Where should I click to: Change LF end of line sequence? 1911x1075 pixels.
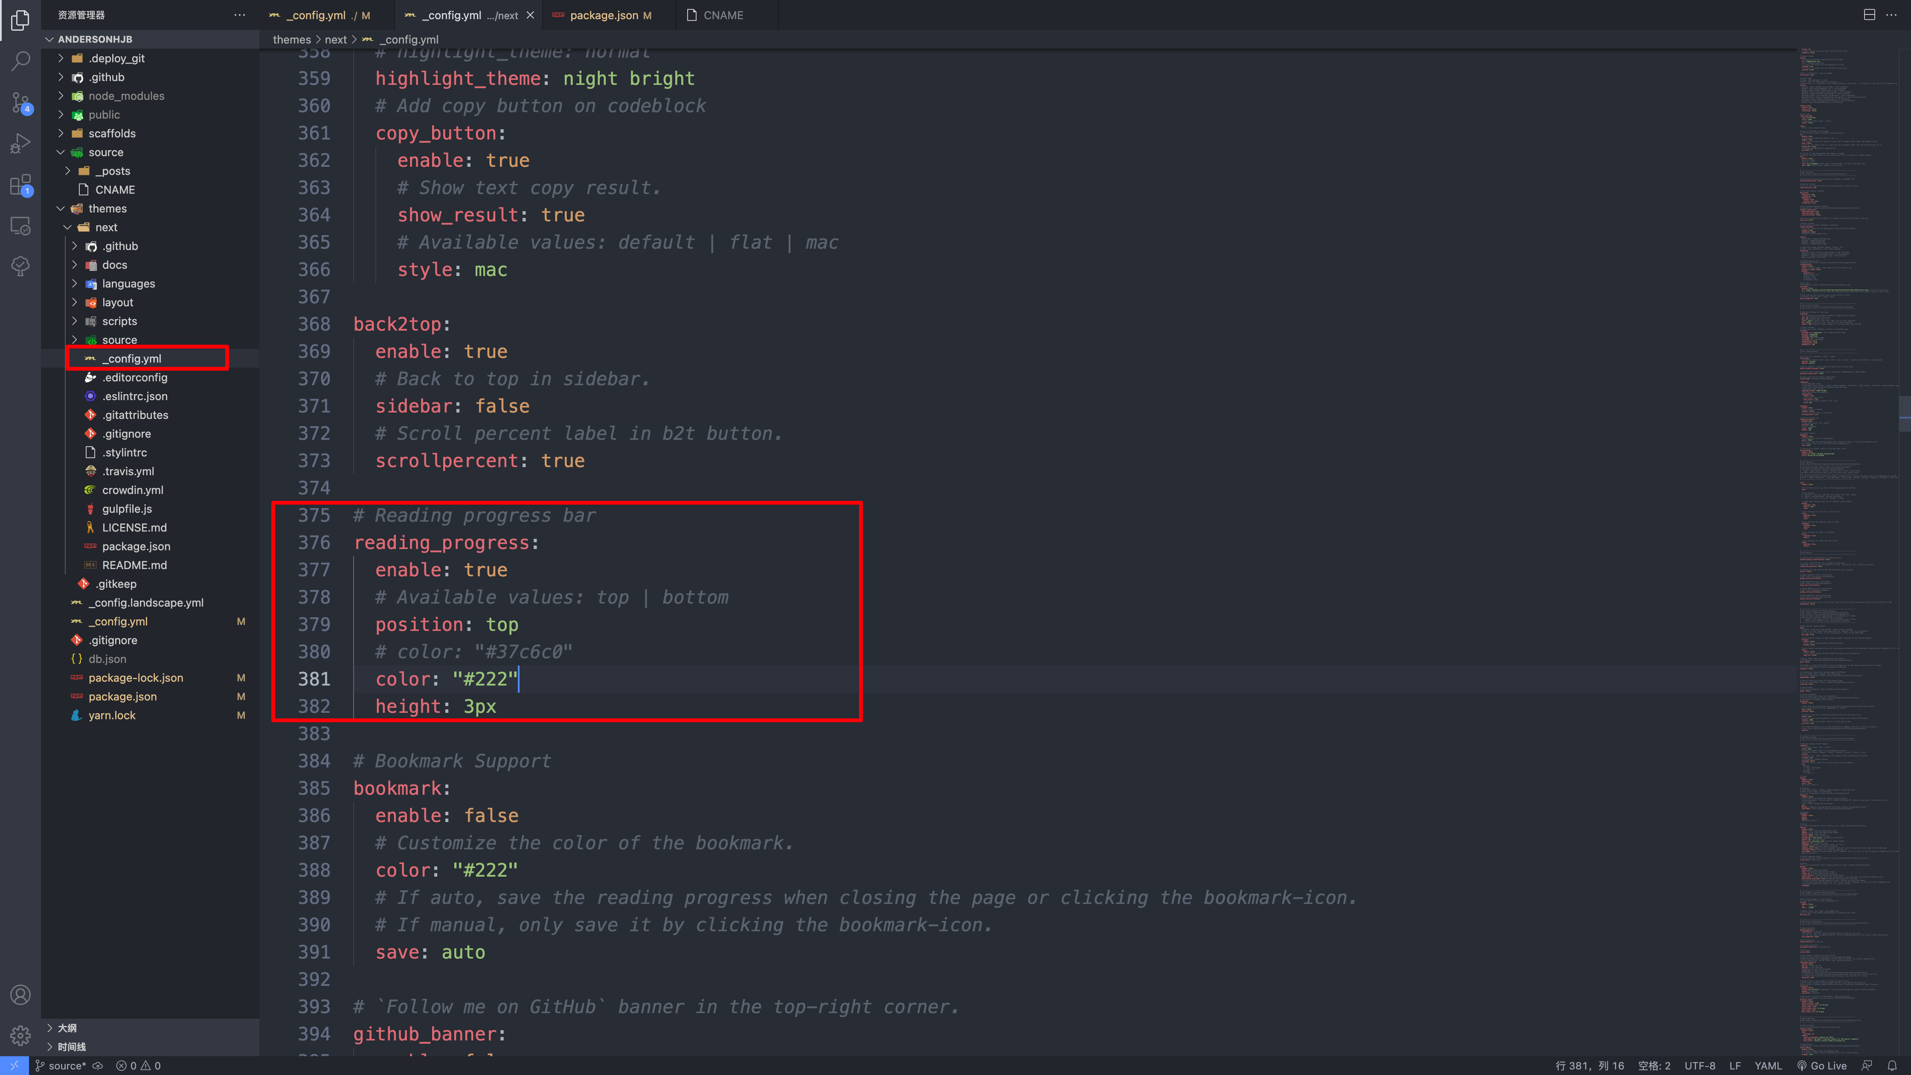(1735, 1065)
